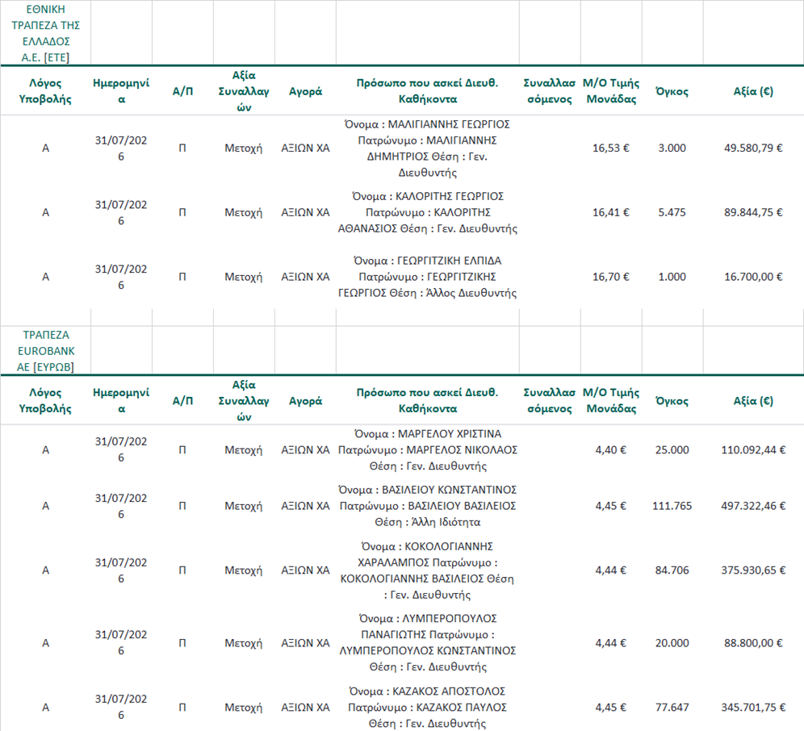Click Πρόσωπο που ασκεί Διευθ. Καθήκοντα header in ΕΤΕ table

pyautogui.click(x=428, y=91)
